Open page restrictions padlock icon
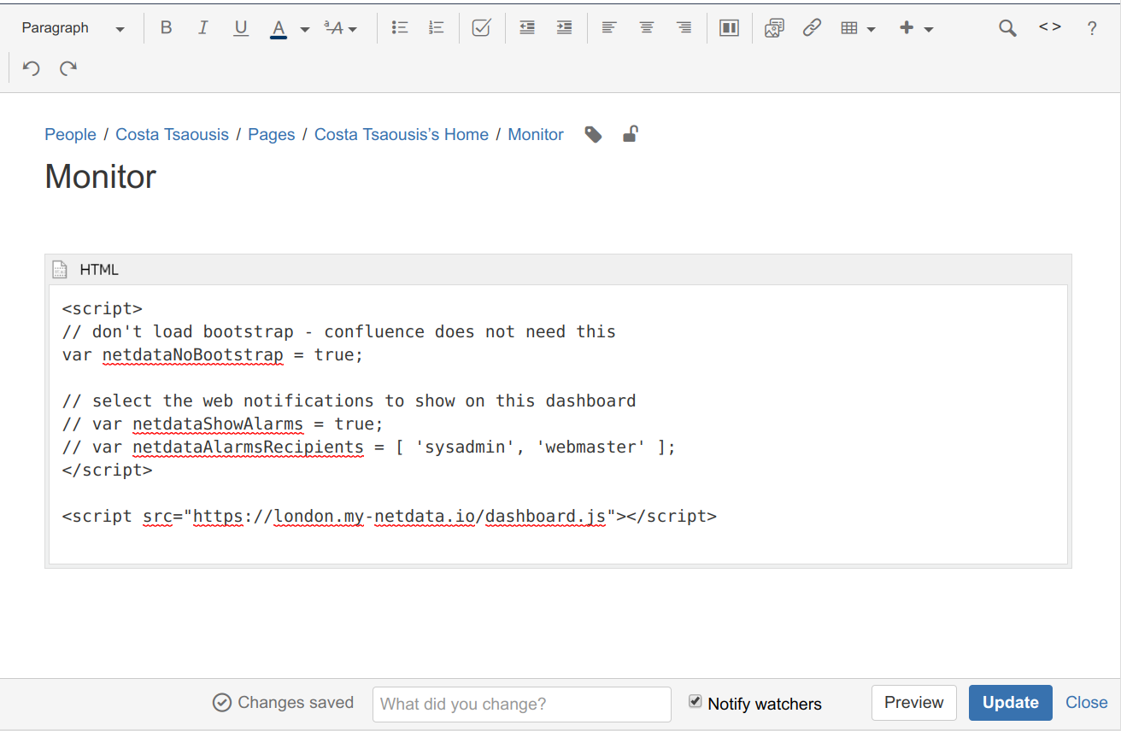Screen dimensions: 1121x731 click(x=631, y=133)
